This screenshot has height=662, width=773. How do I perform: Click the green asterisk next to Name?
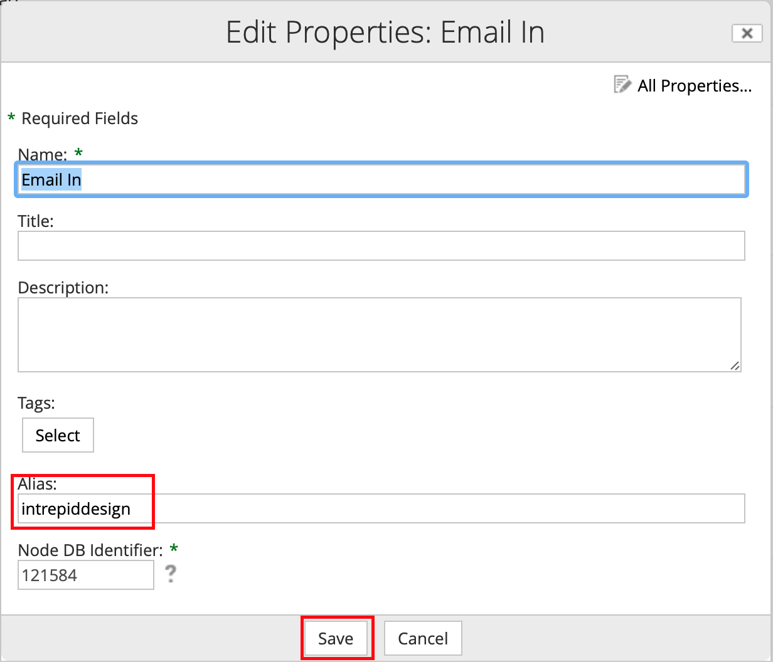click(x=78, y=152)
